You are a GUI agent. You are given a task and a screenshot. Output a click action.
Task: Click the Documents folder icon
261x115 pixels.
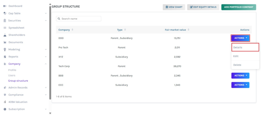click(5, 42)
